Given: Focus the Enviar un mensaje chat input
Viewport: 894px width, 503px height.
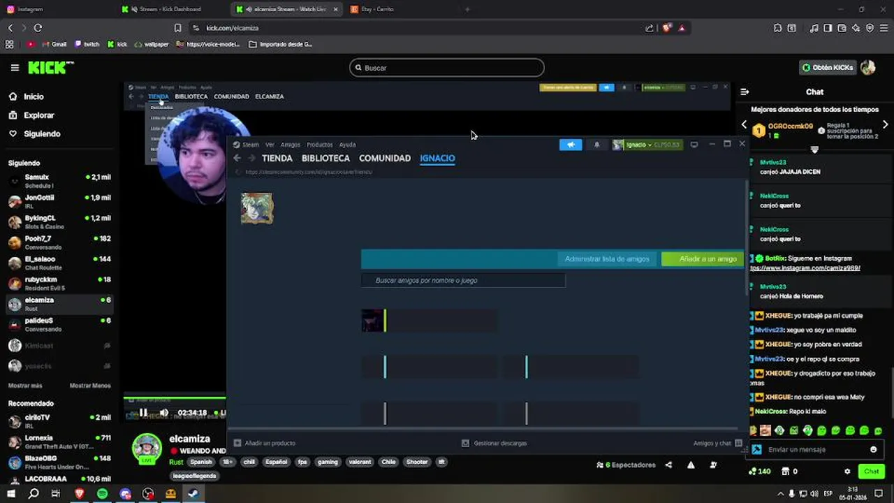Looking at the screenshot, I should [816, 449].
